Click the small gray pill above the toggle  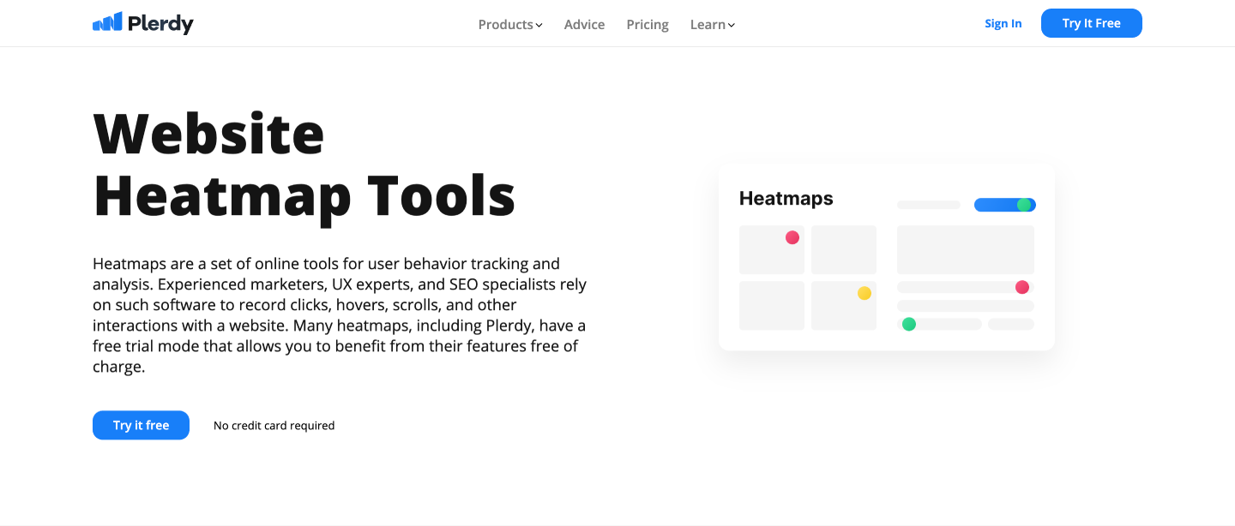928,205
